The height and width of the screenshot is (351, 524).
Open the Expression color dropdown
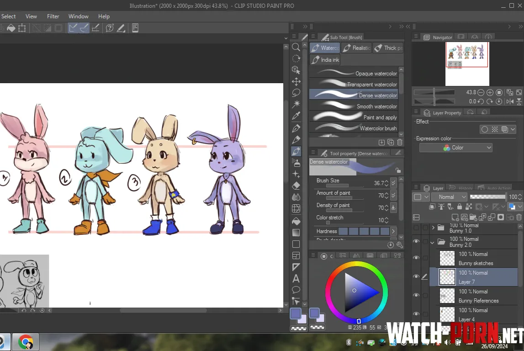pos(456,148)
